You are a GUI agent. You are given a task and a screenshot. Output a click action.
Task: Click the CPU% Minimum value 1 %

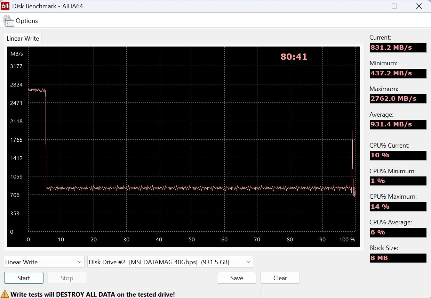(x=398, y=181)
